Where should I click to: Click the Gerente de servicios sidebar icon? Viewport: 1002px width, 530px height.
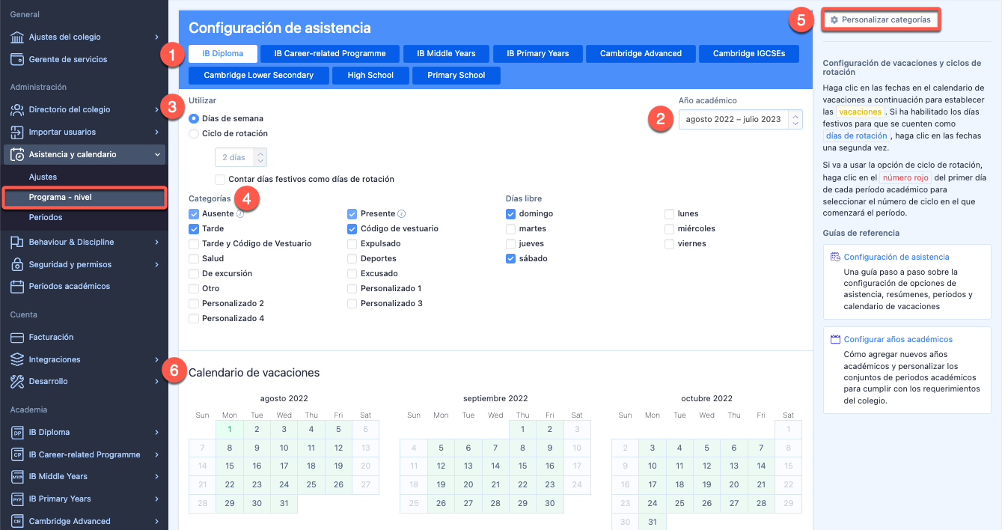click(17, 59)
